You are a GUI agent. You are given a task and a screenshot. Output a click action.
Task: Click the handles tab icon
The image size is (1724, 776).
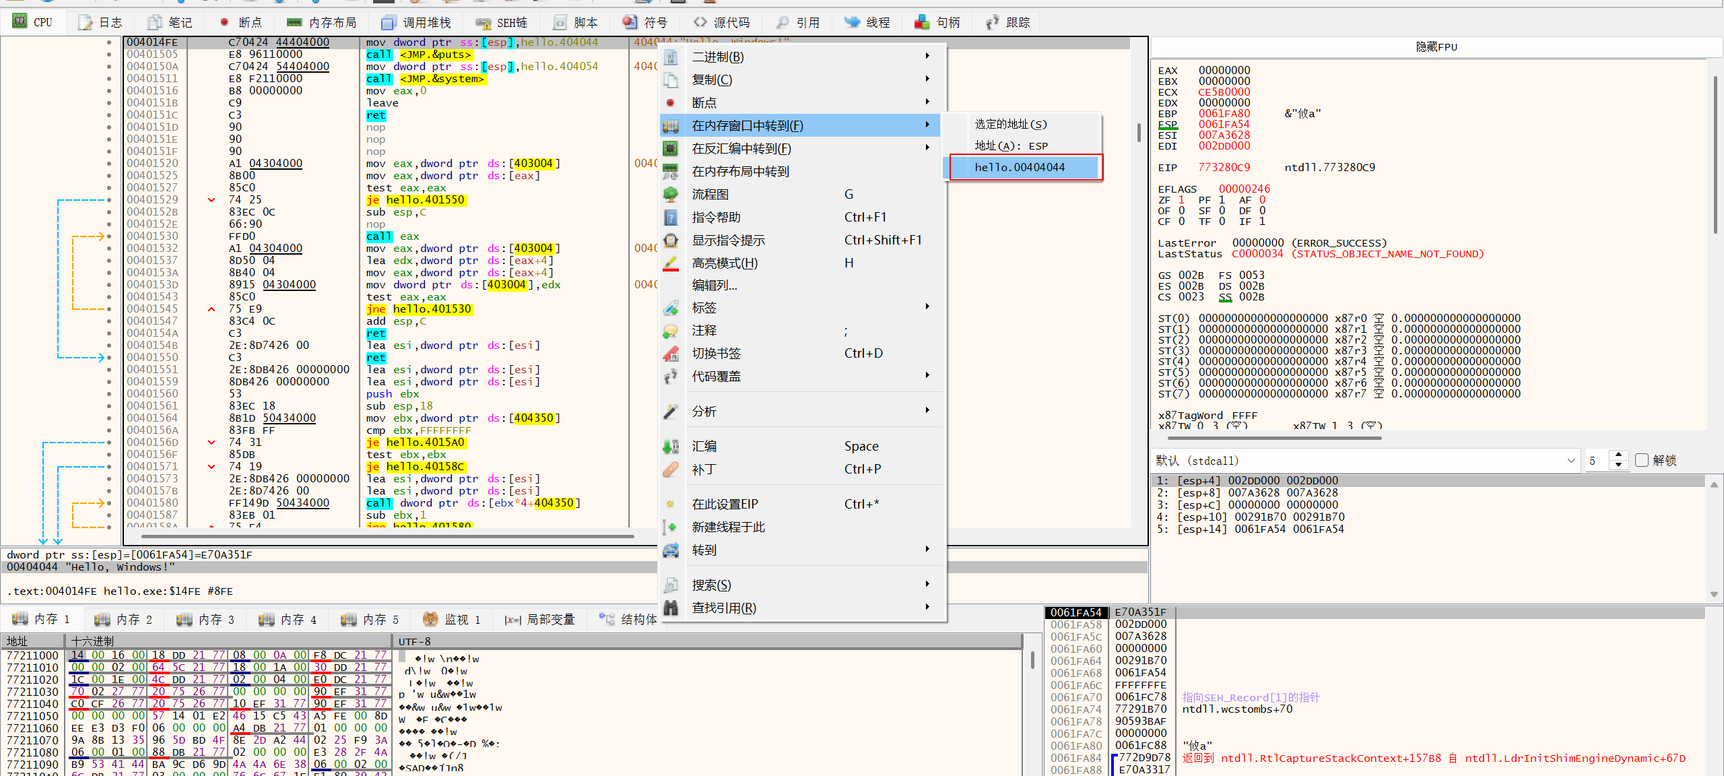921,22
